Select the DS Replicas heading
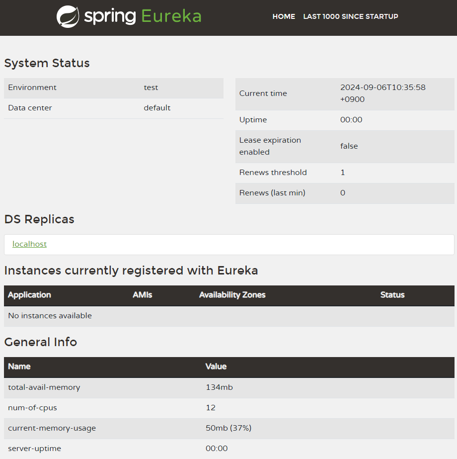Image resolution: width=457 pixels, height=459 pixels. tap(39, 219)
